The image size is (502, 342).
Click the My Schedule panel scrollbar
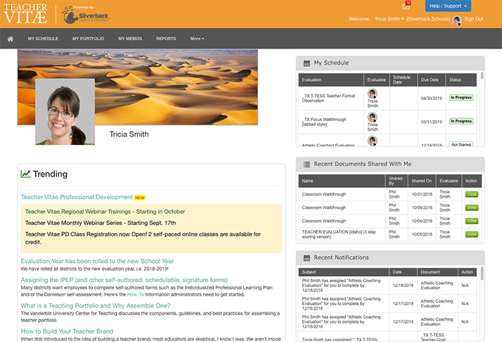(x=482, y=106)
